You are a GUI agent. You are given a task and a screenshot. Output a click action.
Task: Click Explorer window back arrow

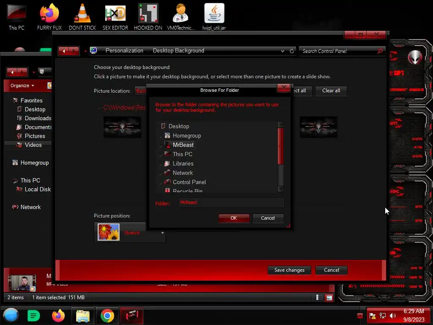12,72
